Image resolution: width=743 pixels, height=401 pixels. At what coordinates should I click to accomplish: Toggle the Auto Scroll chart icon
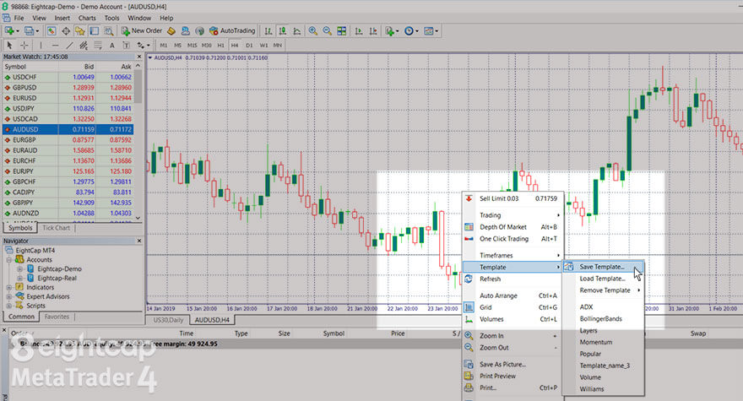(359, 30)
